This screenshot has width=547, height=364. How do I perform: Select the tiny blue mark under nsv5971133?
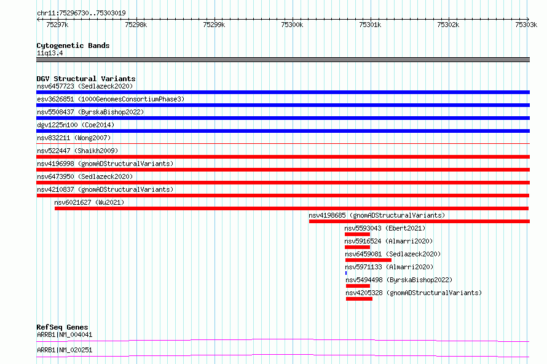coord(346,273)
